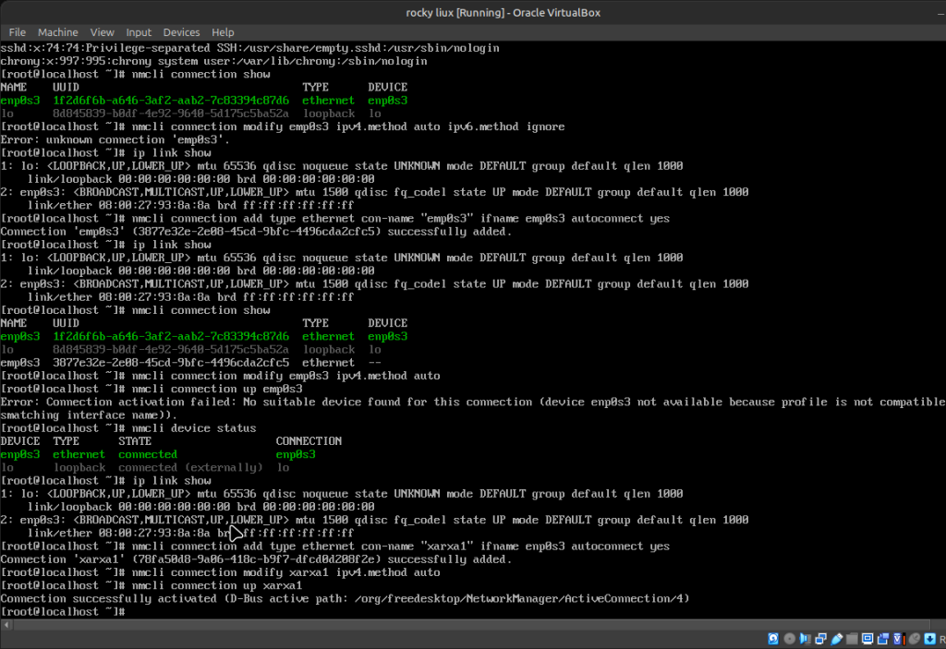Click the shared folders icon
This screenshot has width=946, height=649.
[x=852, y=639]
